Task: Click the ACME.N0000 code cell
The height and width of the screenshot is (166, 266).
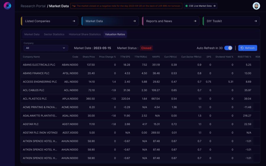Action: (x=70, y=107)
